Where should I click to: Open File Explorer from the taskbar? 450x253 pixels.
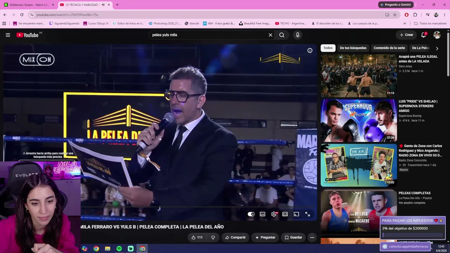coord(108,248)
